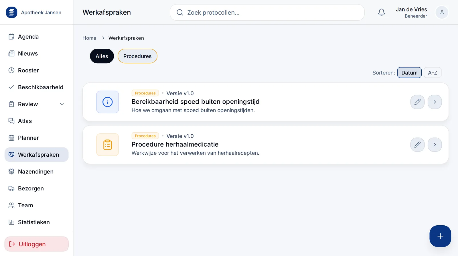Follow the Home breadcrumb link
Screen dimensions: 458x256
coord(89,38)
